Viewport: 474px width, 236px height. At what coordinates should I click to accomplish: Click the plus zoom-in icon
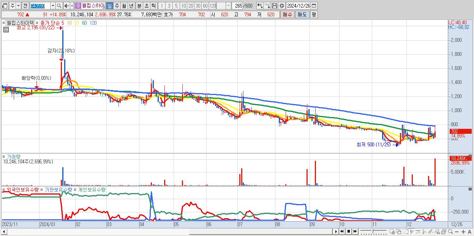point(463,232)
